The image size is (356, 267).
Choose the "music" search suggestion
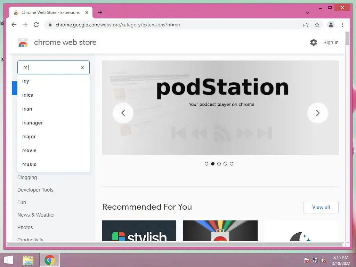pyautogui.click(x=54, y=164)
